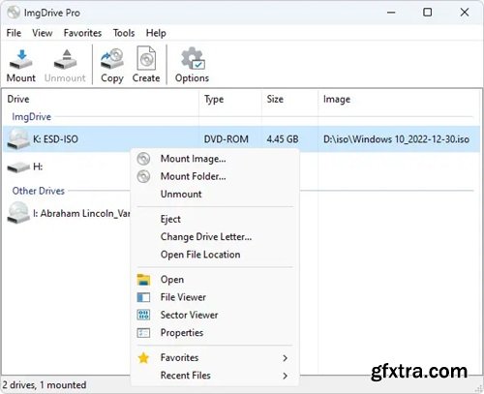Select Properties menu entry
484x394 pixels.
(215, 333)
